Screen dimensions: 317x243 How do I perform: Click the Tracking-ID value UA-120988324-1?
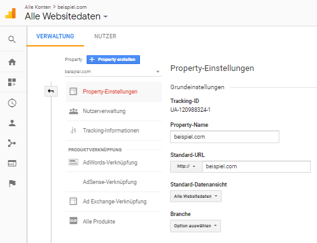click(x=190, y=110)
